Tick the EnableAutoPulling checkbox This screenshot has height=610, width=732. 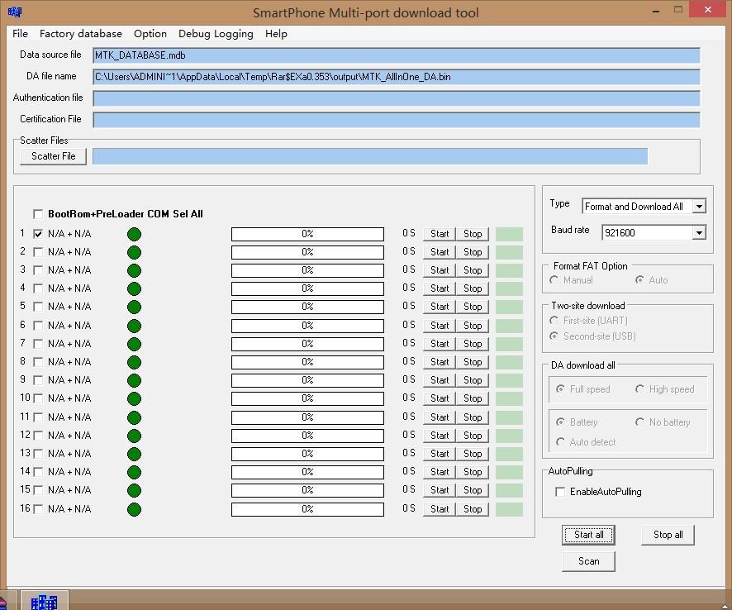(560, 492)
